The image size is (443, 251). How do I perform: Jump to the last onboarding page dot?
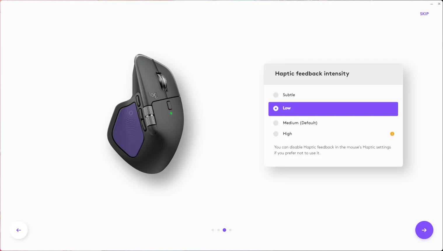[x=230, y=230]
